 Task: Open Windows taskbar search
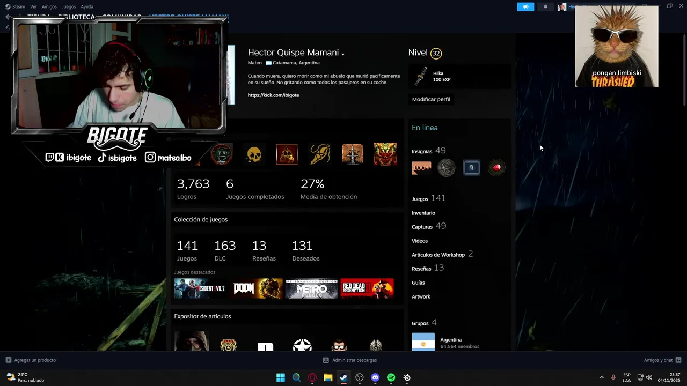[x=296, y=377]
